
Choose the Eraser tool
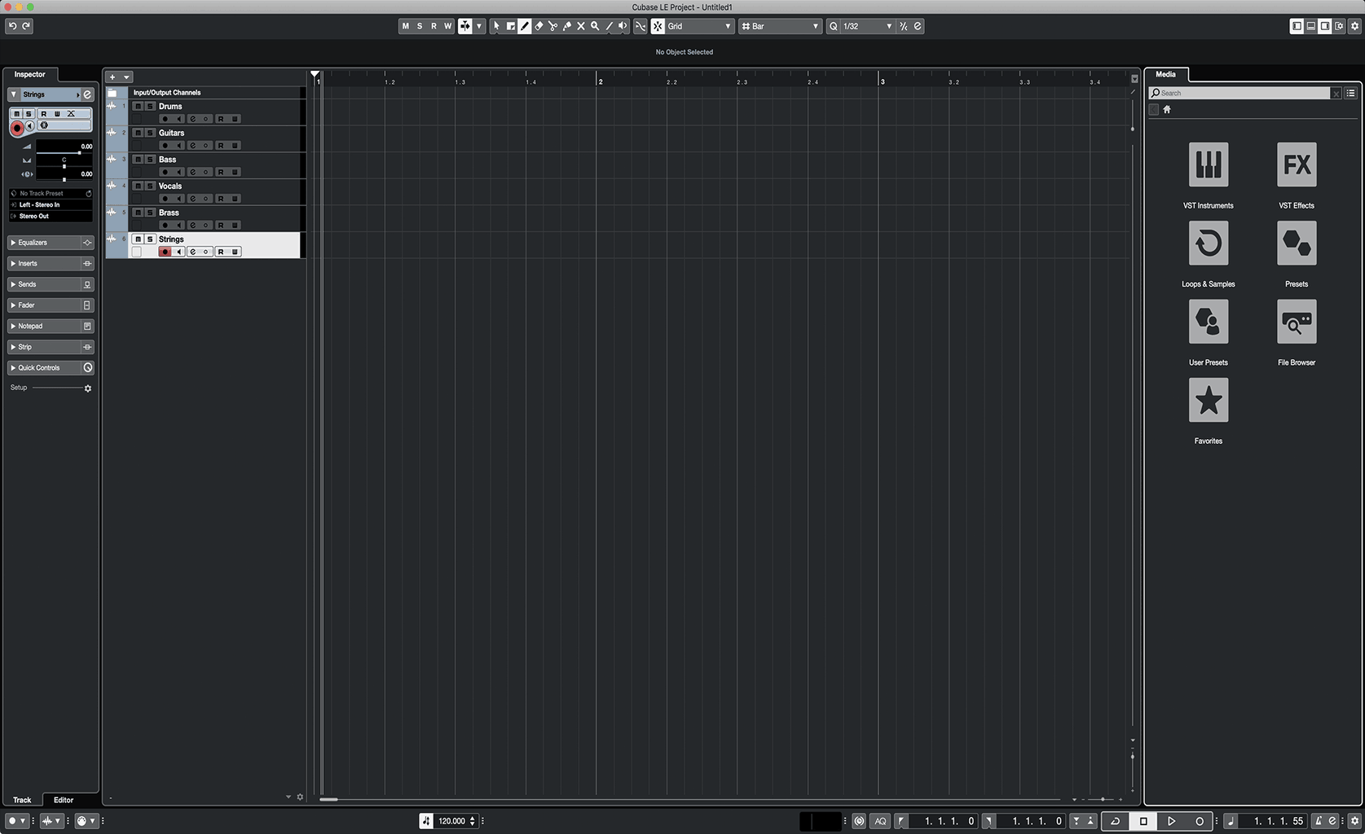[x=539, y=26]
